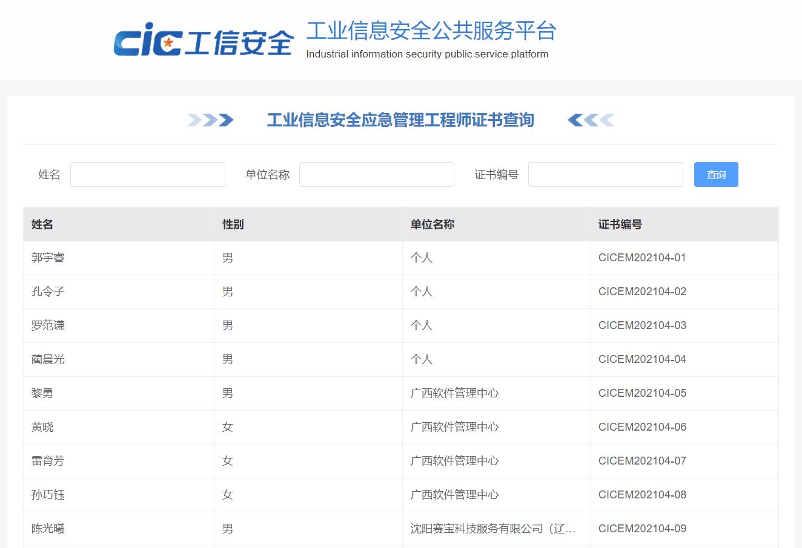Click the 工业信息安全公共服务平台 header title
The height and width of the screenshot is (548, 802).
coord(431,31)
